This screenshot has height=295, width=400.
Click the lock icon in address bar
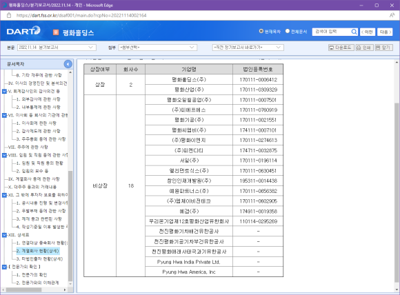click(x=9, y=15)
